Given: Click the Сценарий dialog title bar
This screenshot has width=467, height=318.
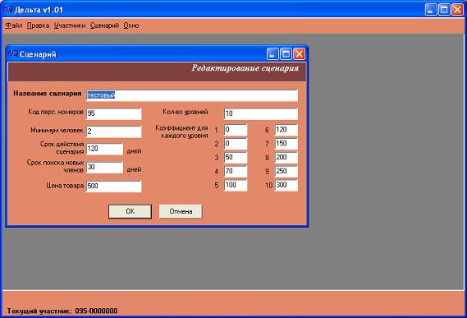Looking at the screenshot, I should [x=157, y=54].
